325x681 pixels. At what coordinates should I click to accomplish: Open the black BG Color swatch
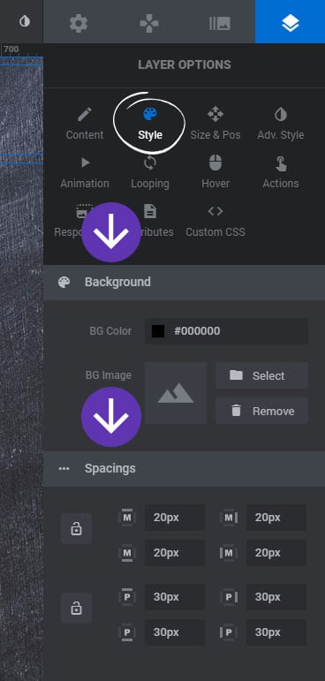[158, 331]
